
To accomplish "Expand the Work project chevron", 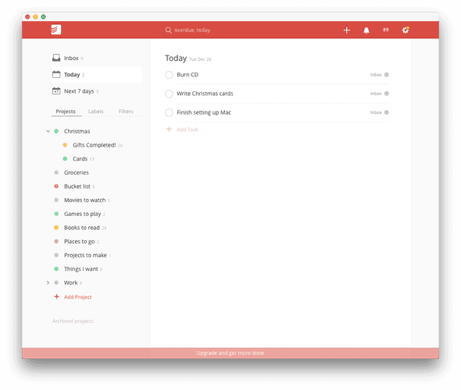I will pyautogui.click(x=48, y=282).
